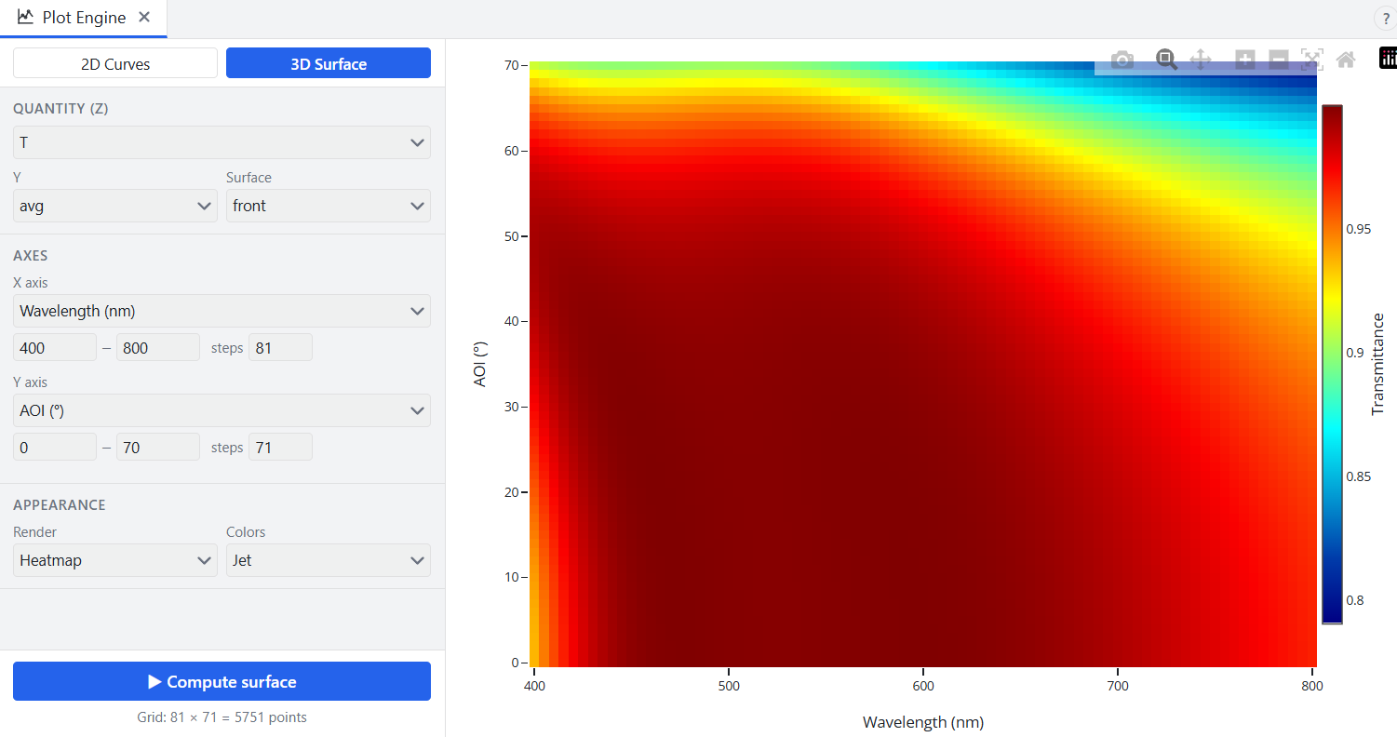Select the Plot Engine tab

coord(84,19)
